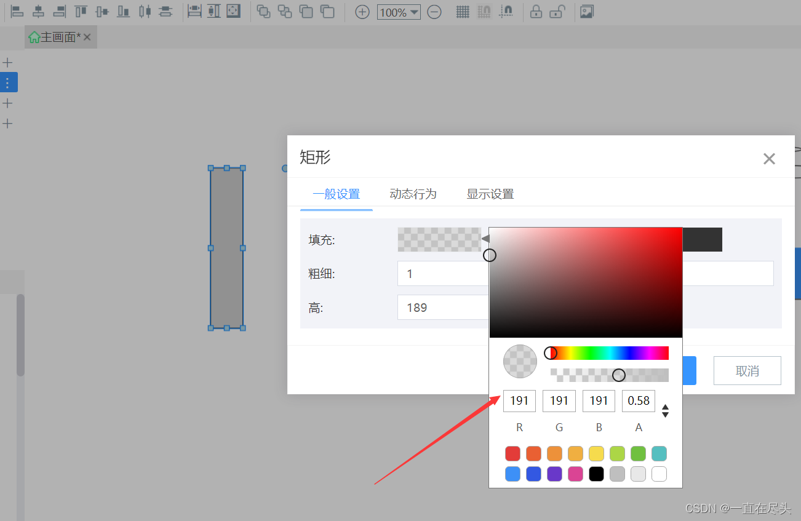
Task: Select the red preset color swatch
Action: click(512, 453)
